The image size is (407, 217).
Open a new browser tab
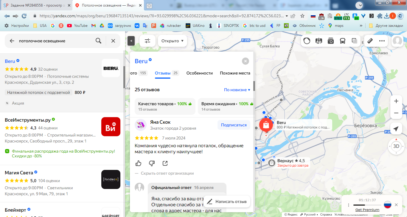coord(149,6)
